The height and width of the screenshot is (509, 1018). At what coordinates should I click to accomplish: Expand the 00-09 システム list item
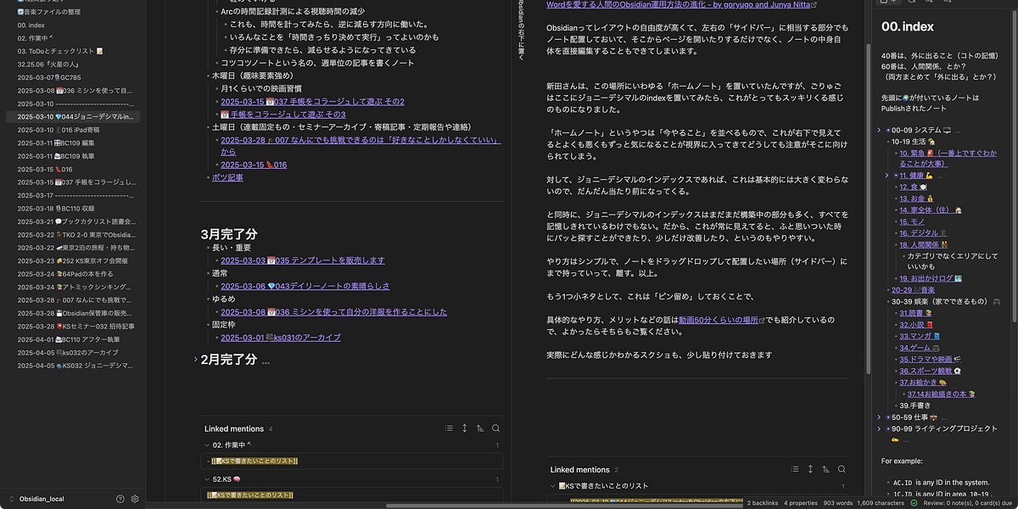[879, 130]
